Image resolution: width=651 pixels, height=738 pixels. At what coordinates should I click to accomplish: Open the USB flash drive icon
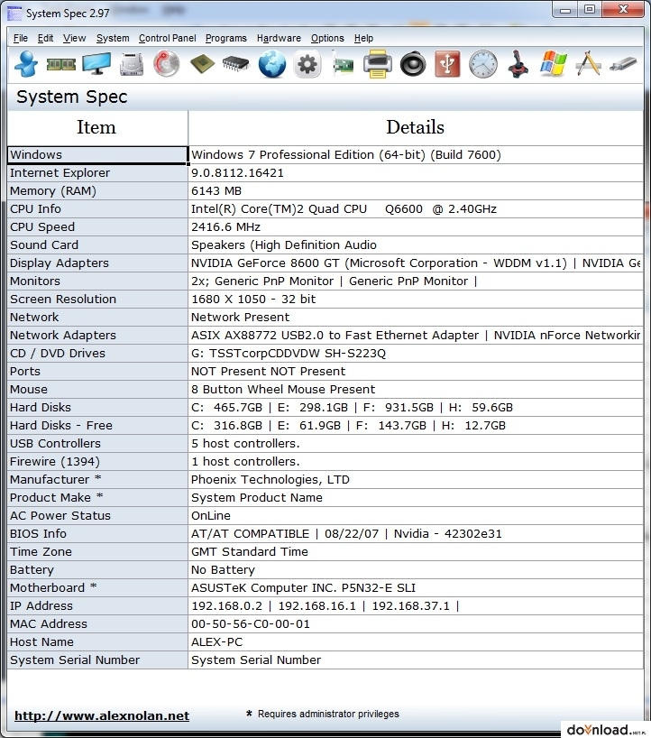[x=623, y=64]
